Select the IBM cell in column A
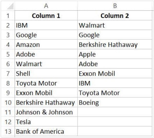The height and width of the screenshot is (138, 154). tap(46, 25)
